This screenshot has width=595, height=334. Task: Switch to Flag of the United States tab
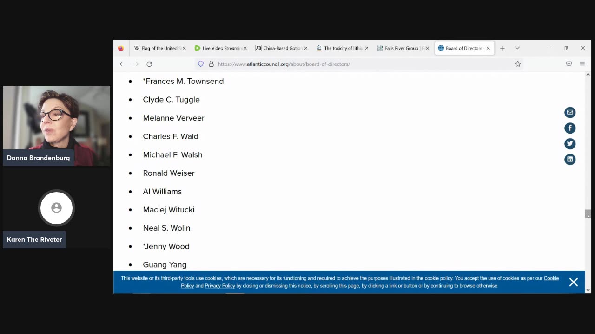pyautogui.click(x=159, y=48)
